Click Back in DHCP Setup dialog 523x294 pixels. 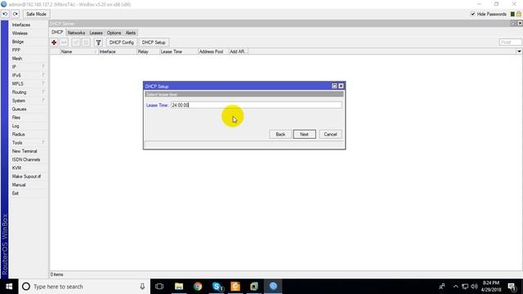pyautogui.click(x=280, y=134)
